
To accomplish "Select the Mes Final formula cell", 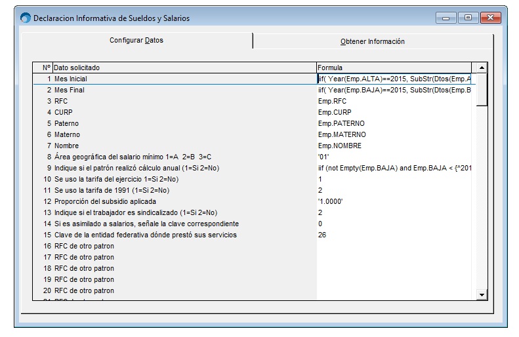I will (394, 90).
